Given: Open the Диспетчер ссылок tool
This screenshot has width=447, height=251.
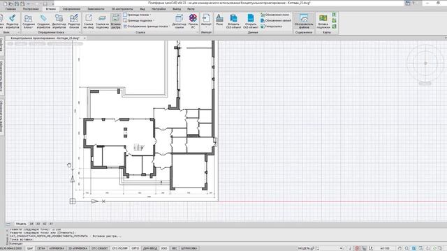Looking at the screenshot, I should pos(179,22).
